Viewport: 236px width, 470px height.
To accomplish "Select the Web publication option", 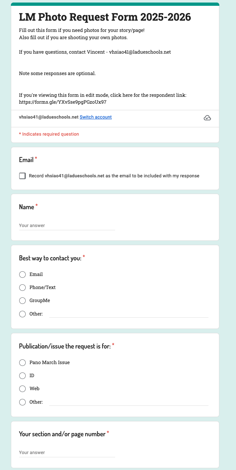I will 22,388.
